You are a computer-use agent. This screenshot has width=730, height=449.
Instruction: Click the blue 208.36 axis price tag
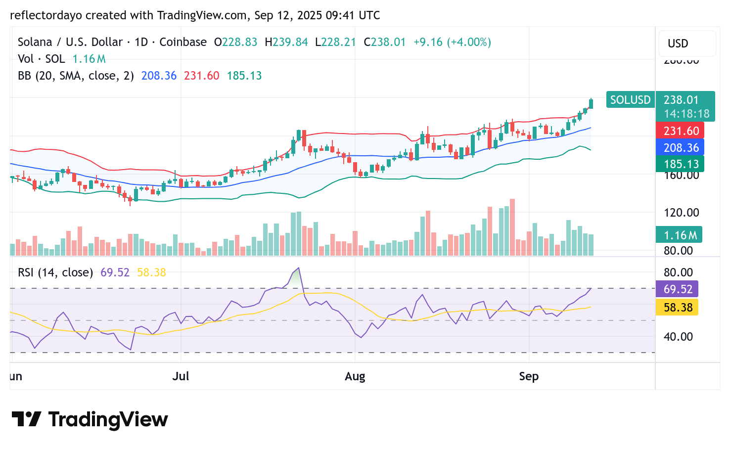tap(681, 147)
